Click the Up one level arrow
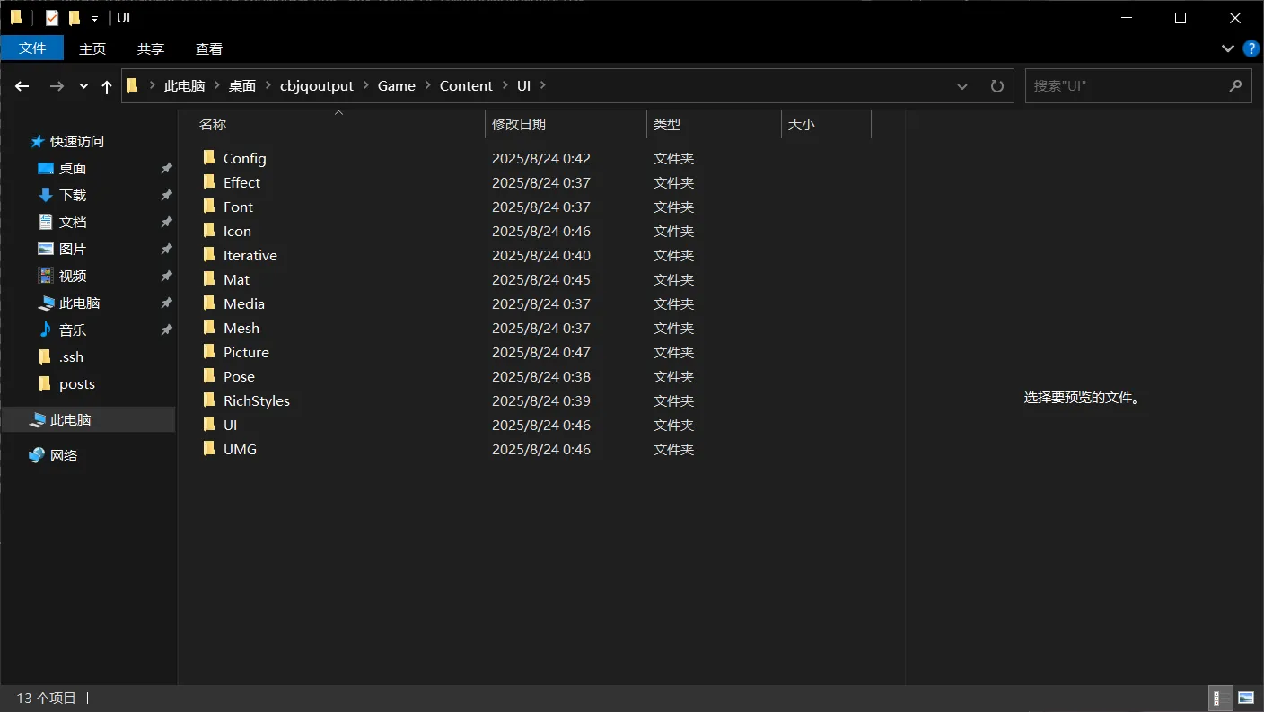 (x=107, y=86)
